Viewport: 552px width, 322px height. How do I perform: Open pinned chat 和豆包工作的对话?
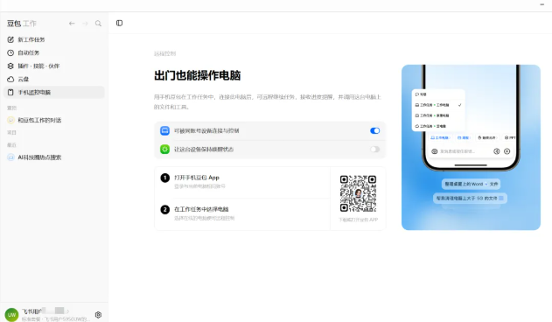(54, 120)
